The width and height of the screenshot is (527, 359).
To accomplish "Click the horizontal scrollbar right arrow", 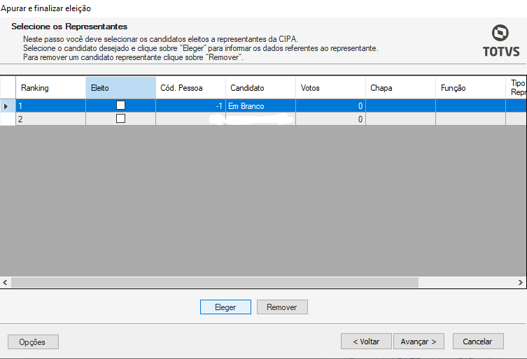I will pos(521,283).
